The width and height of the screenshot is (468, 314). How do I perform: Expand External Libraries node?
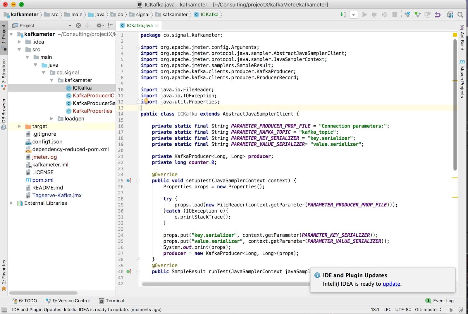(11, 203)
